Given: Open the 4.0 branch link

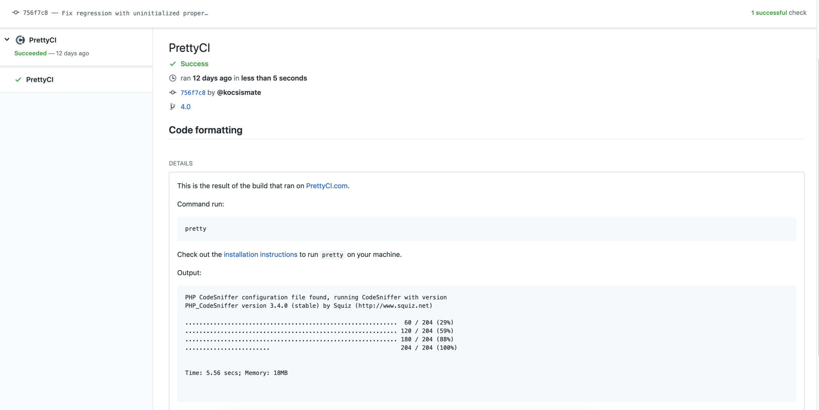Looking at the screenshot, I should [185, 107].
